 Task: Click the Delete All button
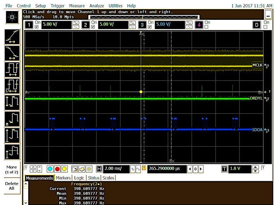pyautogui.click(x=11, y=186)
